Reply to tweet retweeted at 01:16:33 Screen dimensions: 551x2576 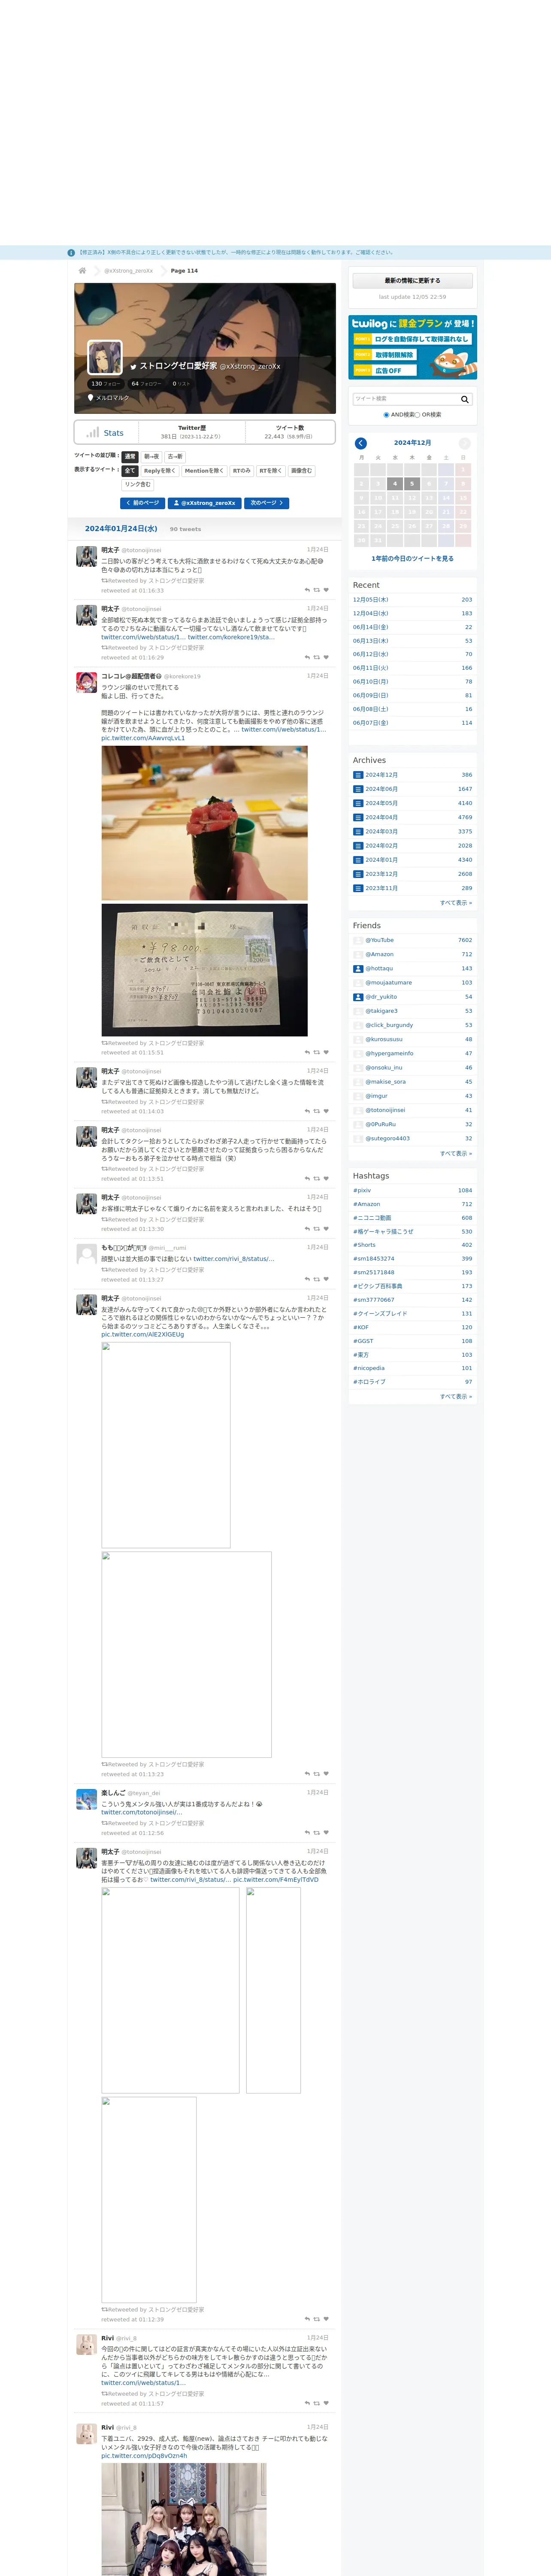click(307, 590)
